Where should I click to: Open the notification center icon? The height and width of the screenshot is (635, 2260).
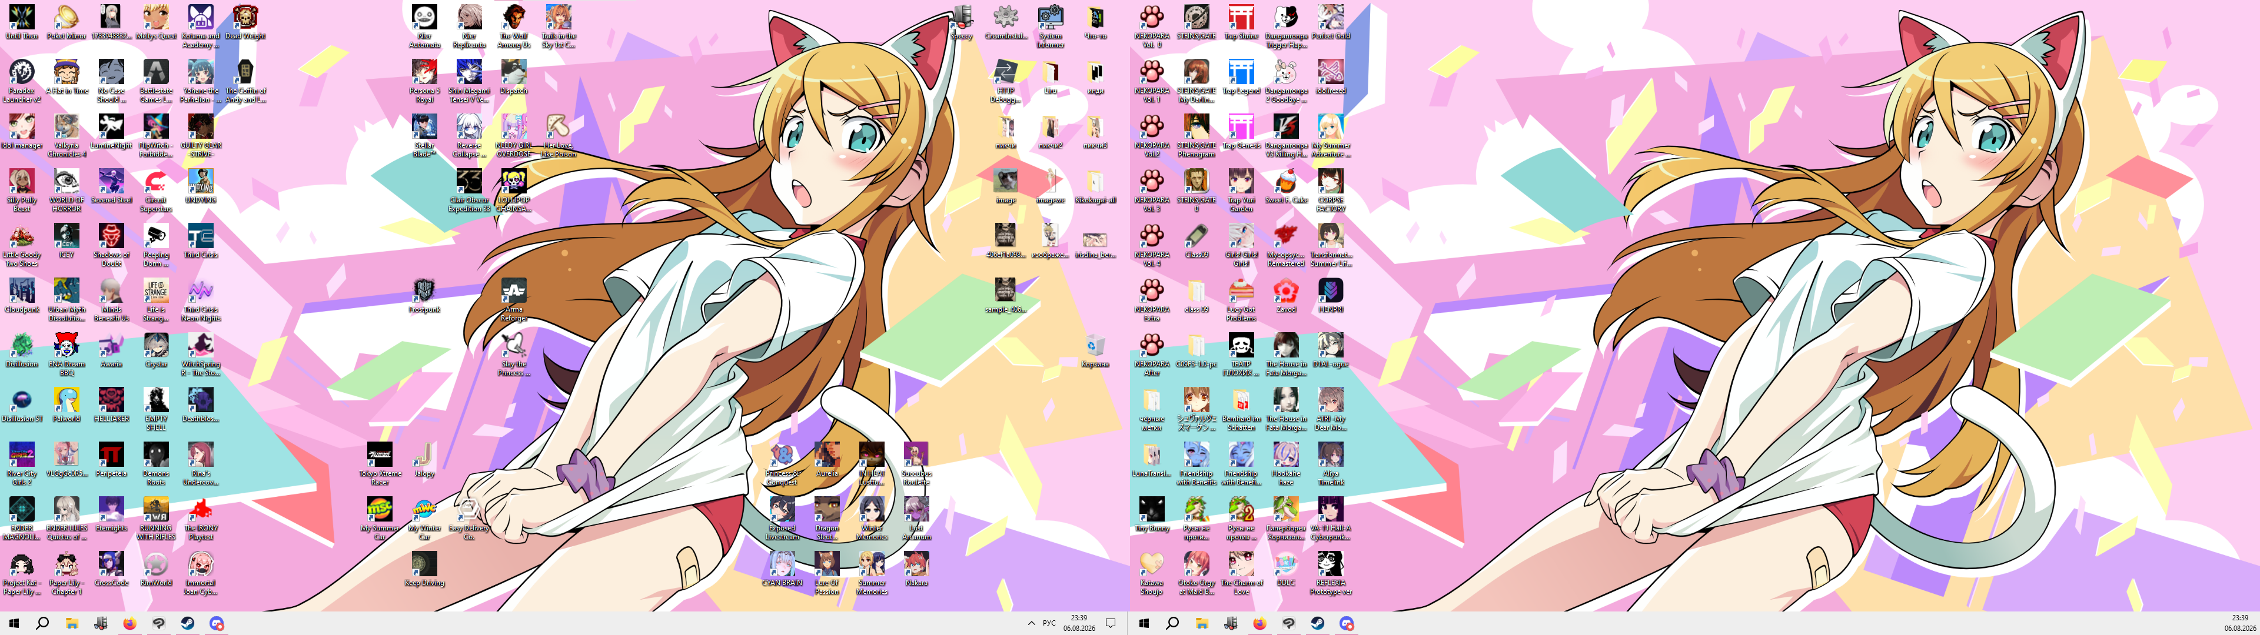[1111, 624]
